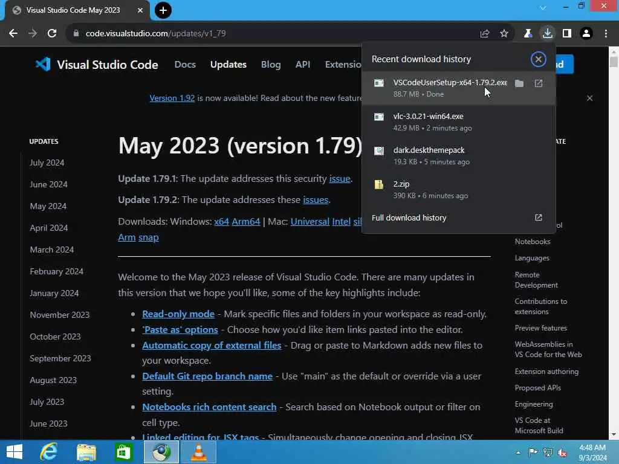
Task: Close the Visual Studio Code May 2023 tab
Action: 140,10
